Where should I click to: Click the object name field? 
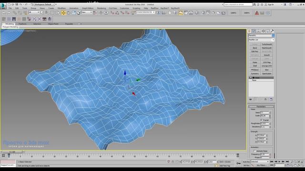pos(260,36)
